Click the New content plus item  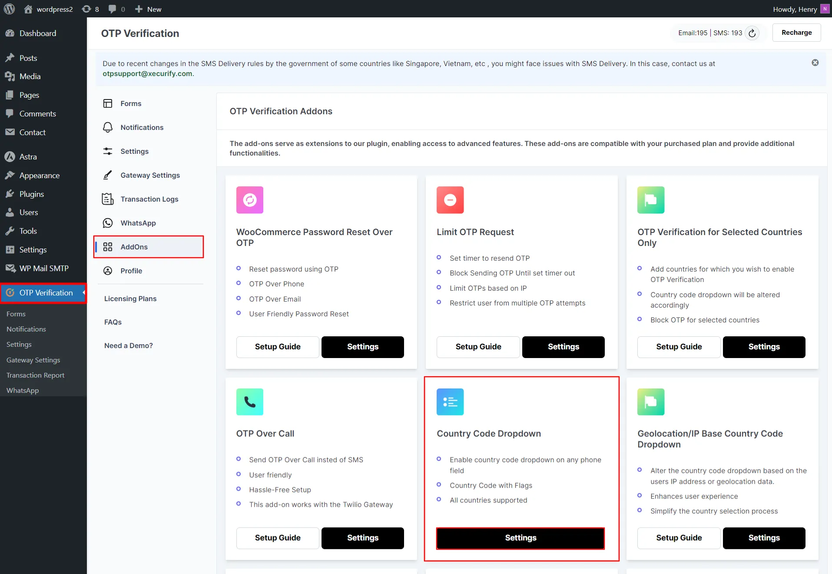point(148,9)
